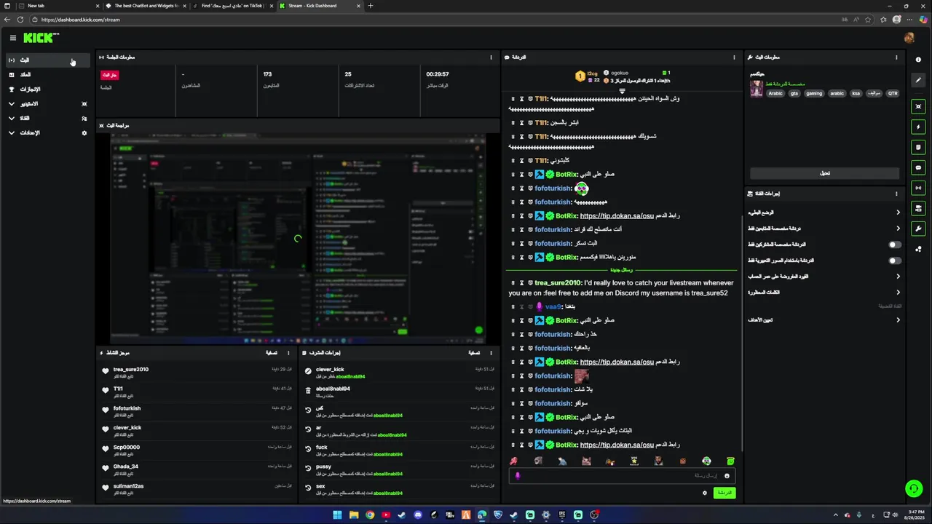Open account age restrictions chevron
Screen dimensions: 932x524
coord(898,277)
